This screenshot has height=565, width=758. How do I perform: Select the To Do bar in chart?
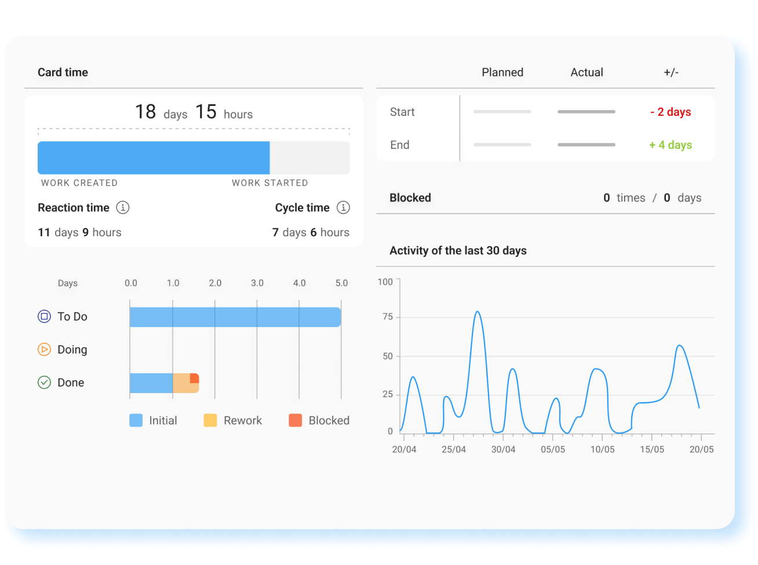pos(235,317)
